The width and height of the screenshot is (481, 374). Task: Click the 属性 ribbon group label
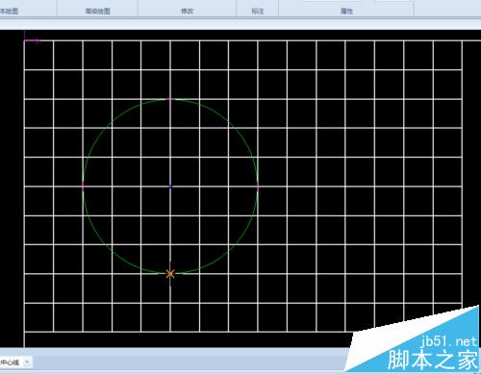tap(346, 12)
